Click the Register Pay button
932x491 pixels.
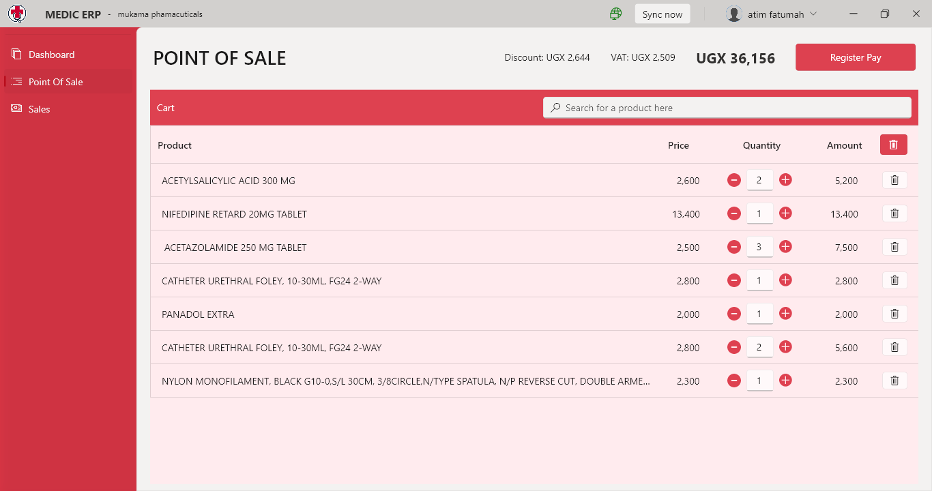click(855, 57)
